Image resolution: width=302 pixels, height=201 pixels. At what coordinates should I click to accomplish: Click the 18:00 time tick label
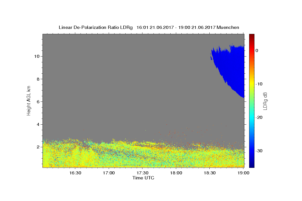176,173
